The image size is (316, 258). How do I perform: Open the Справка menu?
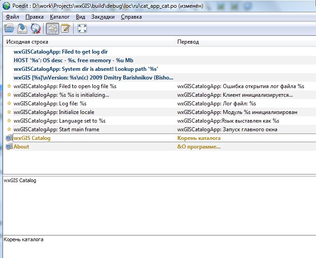(x=131, y=17)
